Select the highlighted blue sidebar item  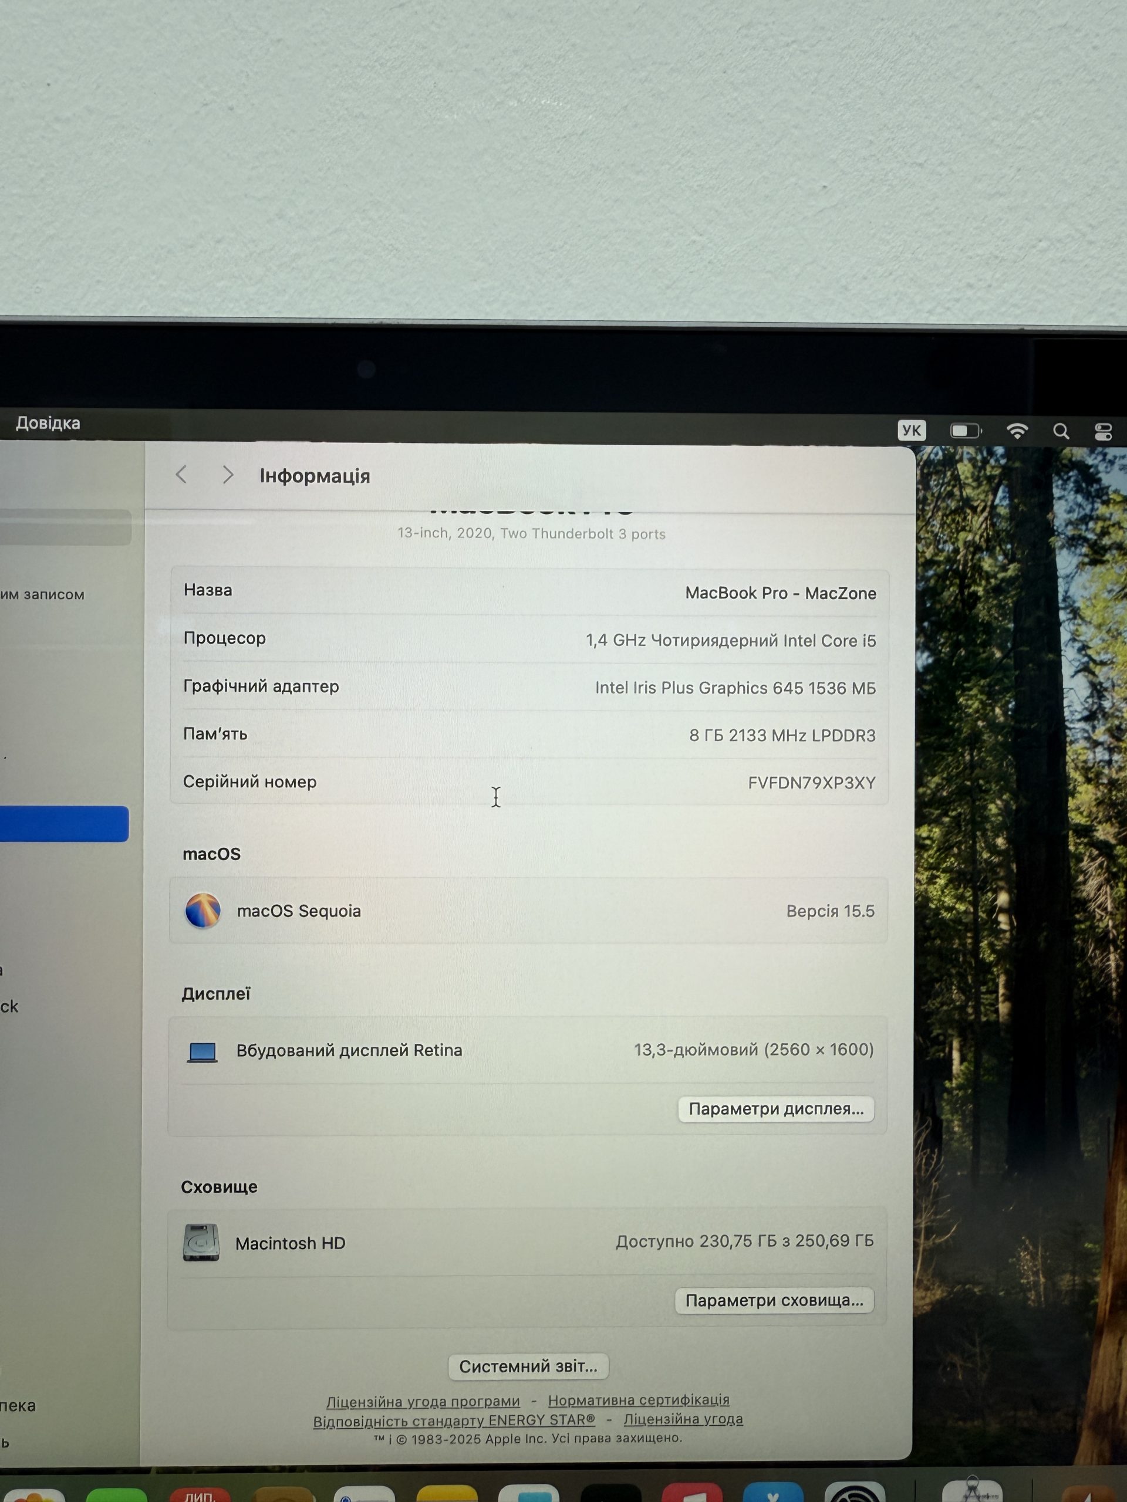[64, 824]
